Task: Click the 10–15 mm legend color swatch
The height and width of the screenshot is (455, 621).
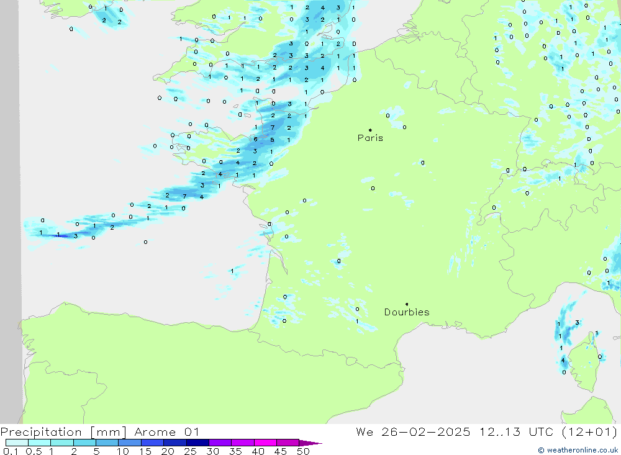Action: pos(130,443)
